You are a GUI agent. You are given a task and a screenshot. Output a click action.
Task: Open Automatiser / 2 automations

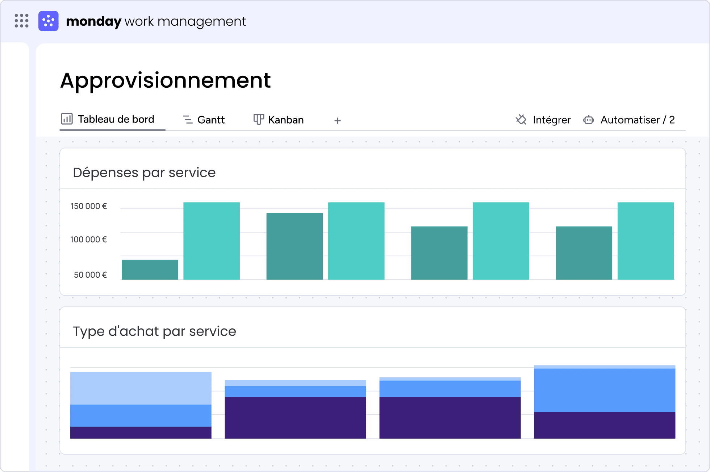(x=629, y=120)
